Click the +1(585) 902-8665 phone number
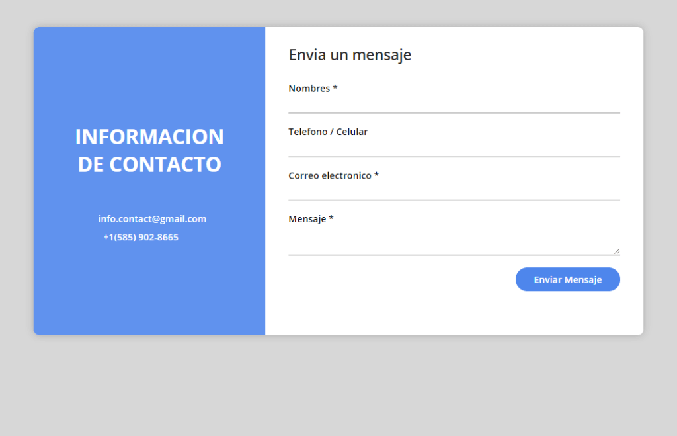The width and height of the screenshot is (677, 436). click(x=141, y=237)
